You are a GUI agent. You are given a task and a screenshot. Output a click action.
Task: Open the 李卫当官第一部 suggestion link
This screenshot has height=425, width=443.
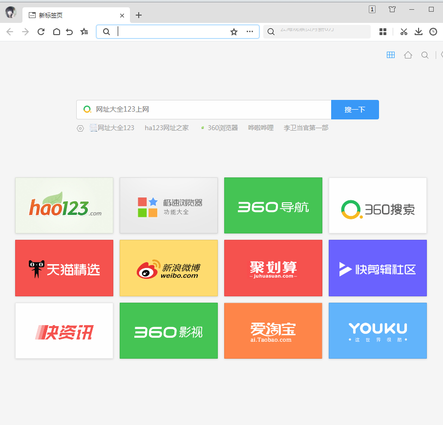(x=306, y=128)
